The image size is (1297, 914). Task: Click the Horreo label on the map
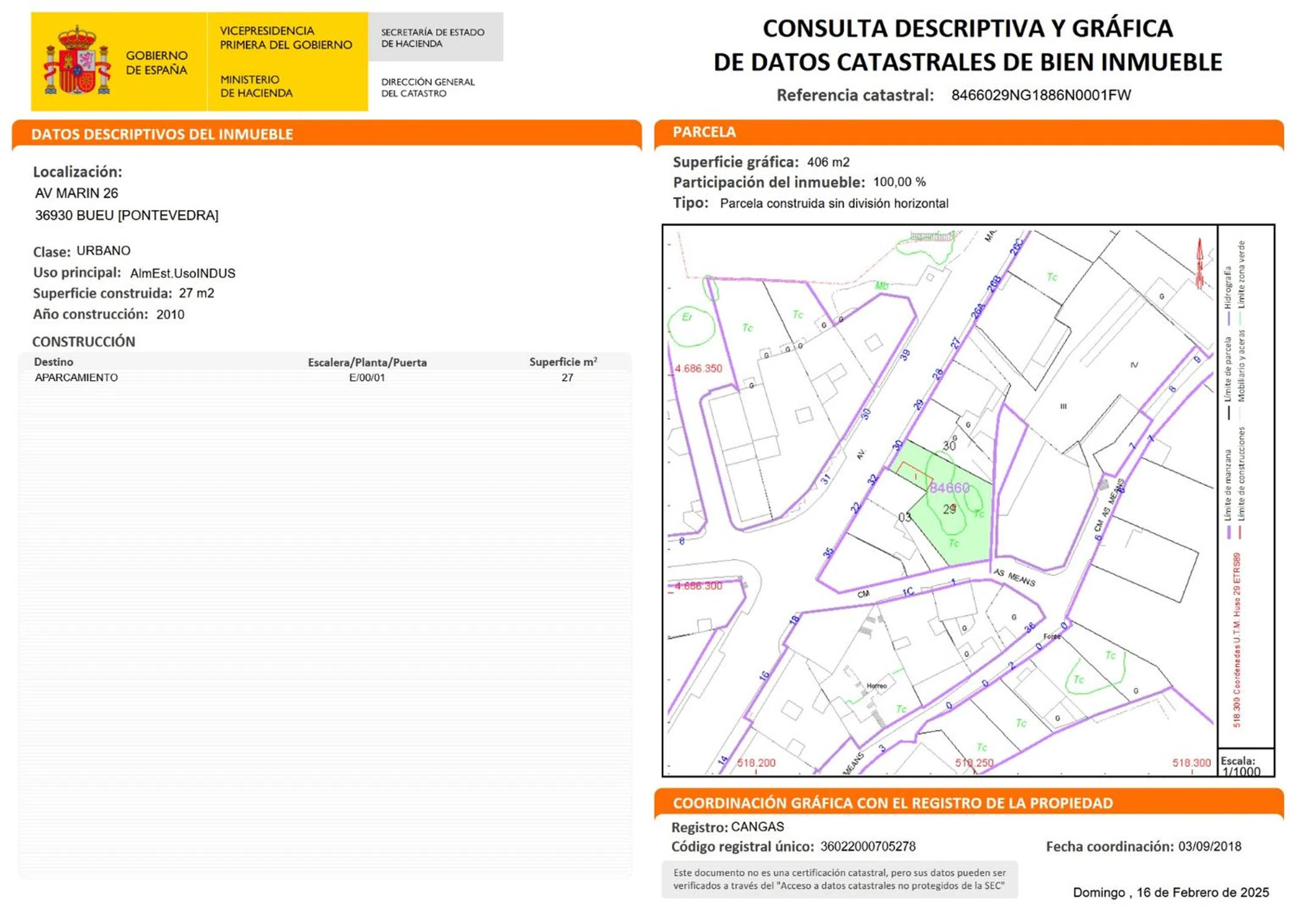coord(876,686)
